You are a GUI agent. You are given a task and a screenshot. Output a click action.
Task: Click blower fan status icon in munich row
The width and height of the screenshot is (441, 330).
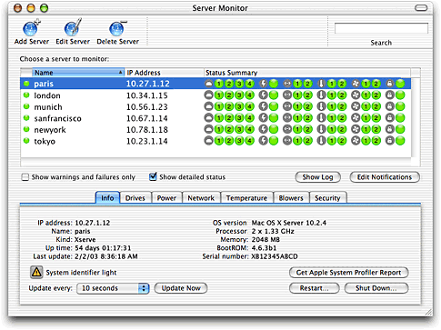356,106
